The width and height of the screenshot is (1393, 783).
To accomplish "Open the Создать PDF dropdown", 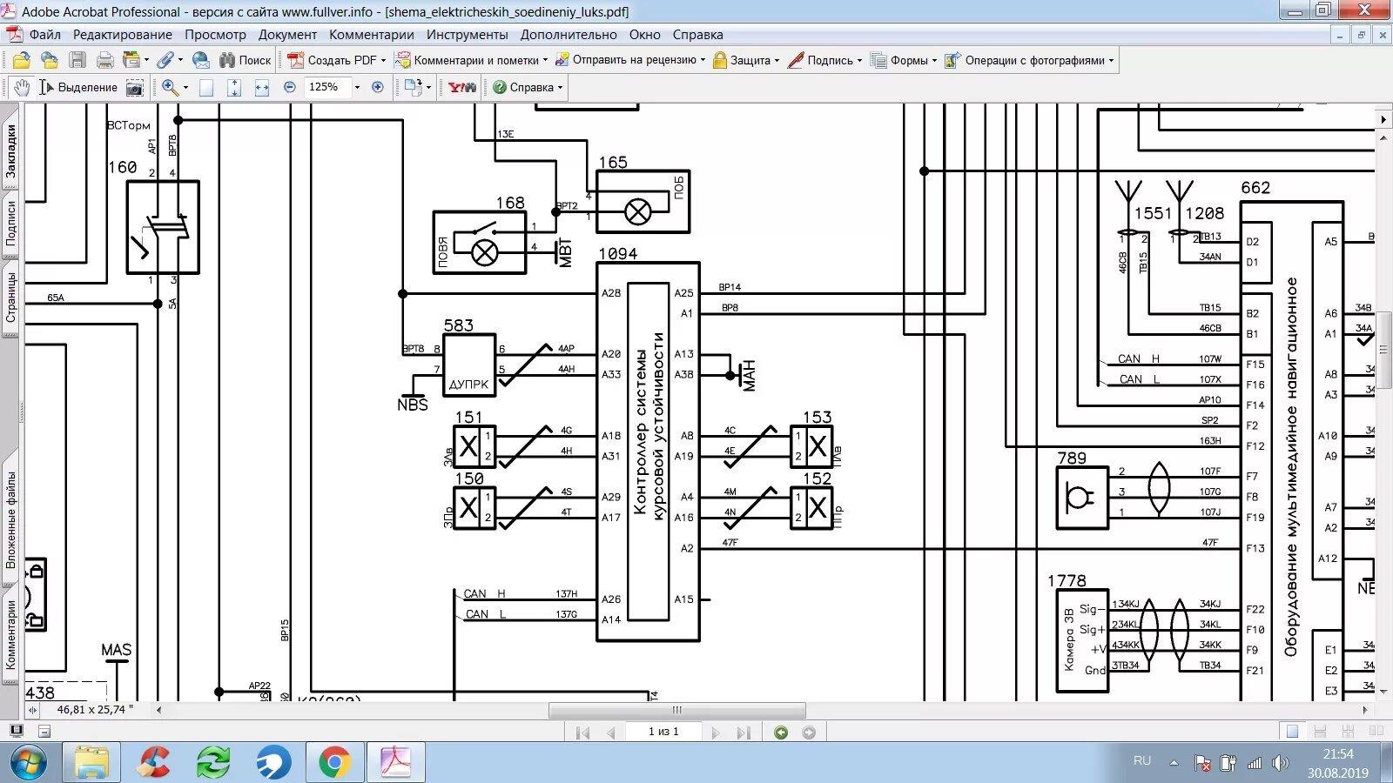I will click(337, 60).
